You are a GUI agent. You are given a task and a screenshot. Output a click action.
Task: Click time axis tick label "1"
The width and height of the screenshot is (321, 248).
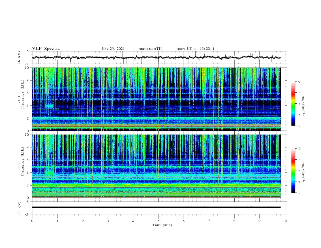(x=57, y=221)
